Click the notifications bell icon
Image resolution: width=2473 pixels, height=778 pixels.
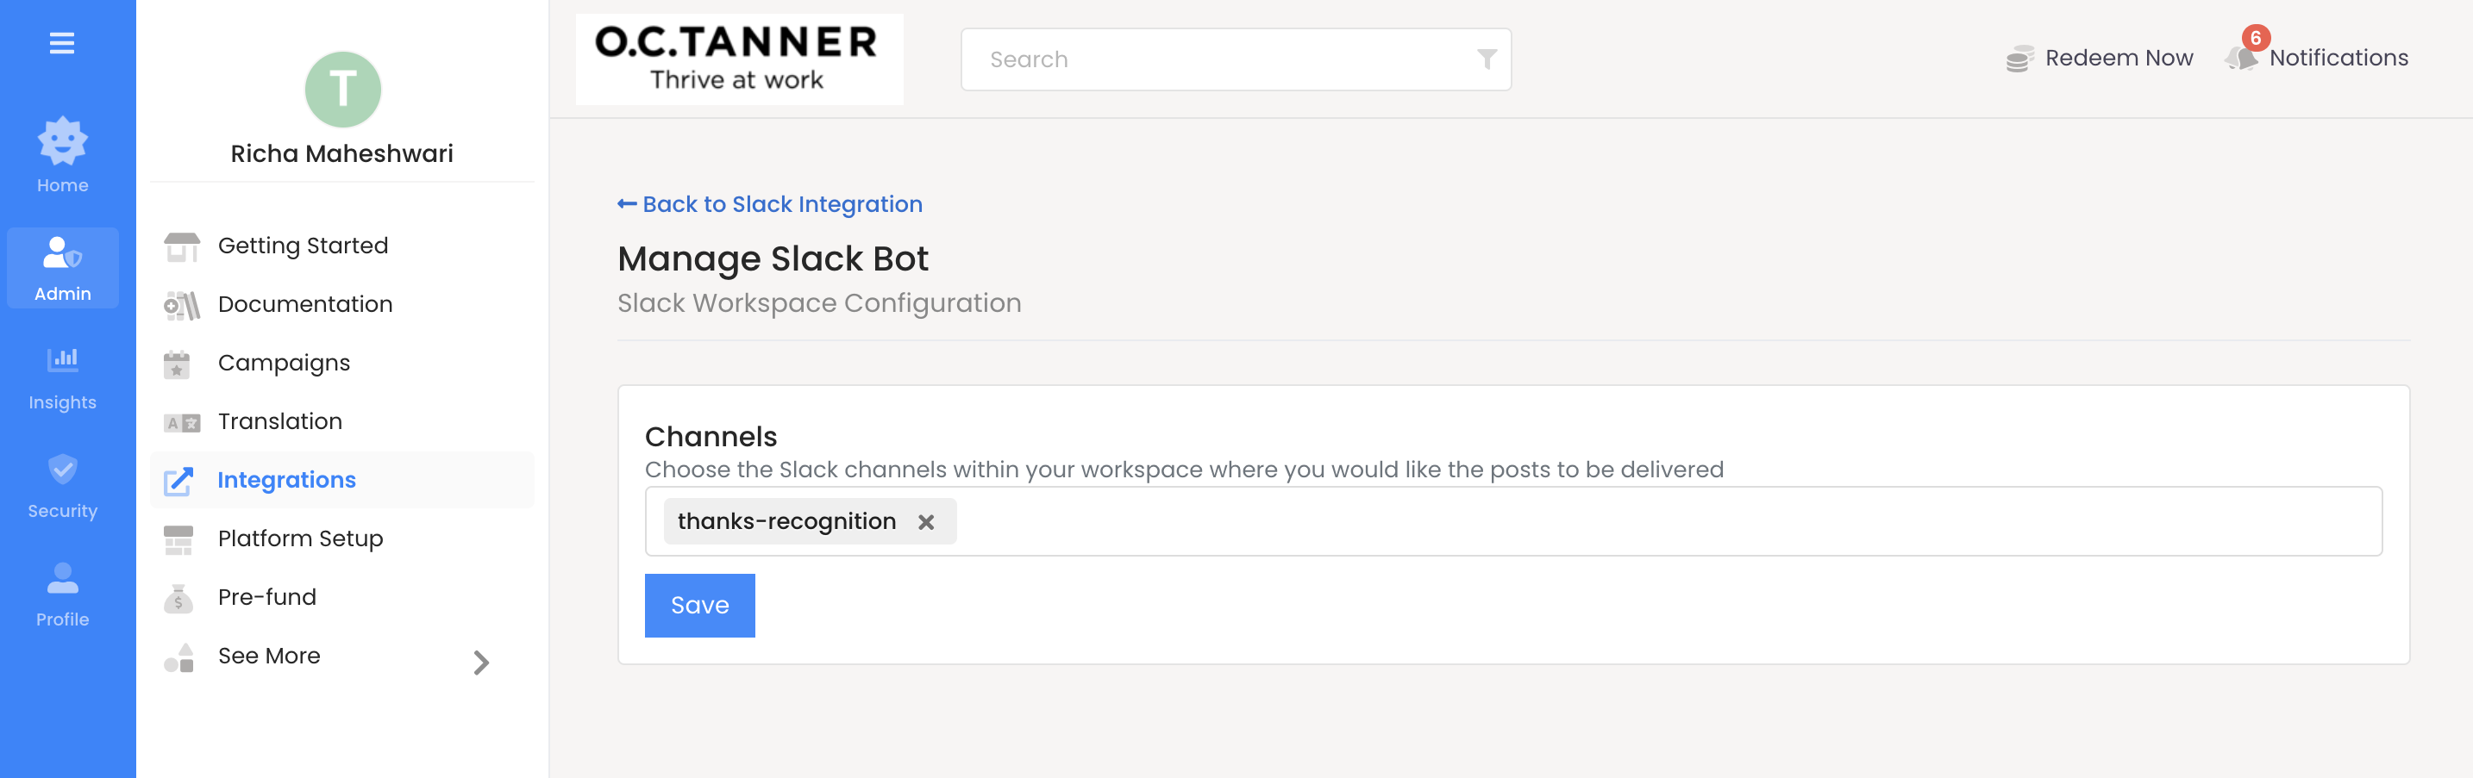pyautogui.click(x=2242, y=58)
